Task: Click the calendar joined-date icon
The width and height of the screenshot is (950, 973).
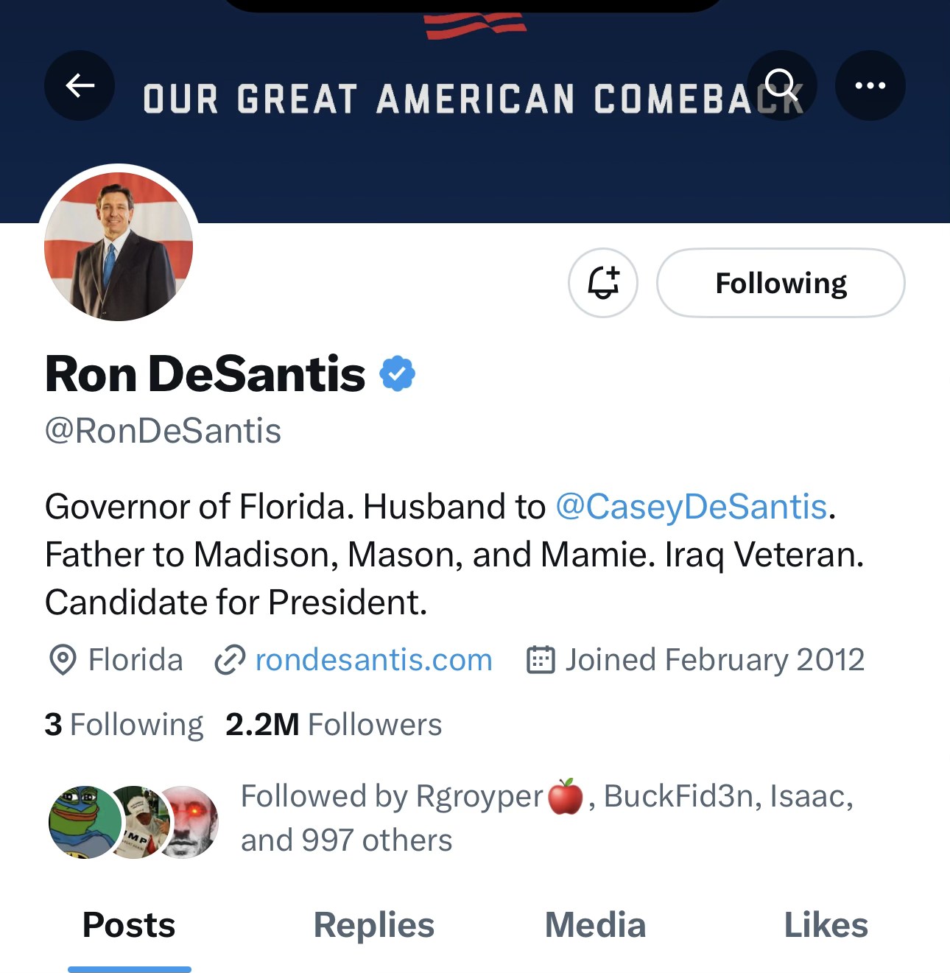Action: (x=541, y=660)
